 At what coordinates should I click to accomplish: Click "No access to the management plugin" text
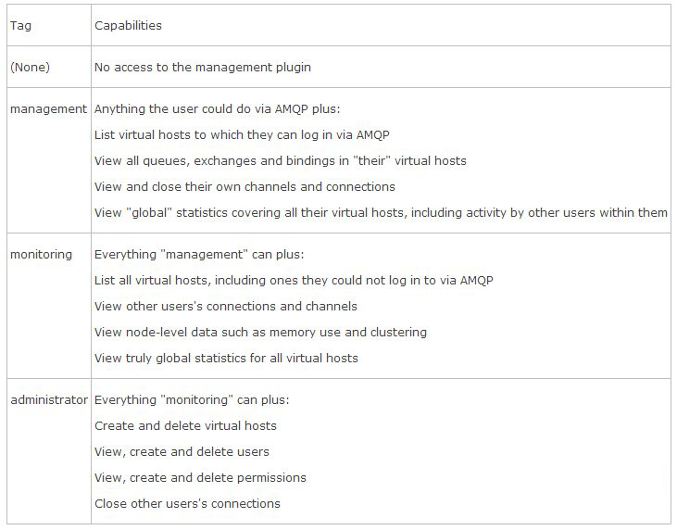pos(202,68)
